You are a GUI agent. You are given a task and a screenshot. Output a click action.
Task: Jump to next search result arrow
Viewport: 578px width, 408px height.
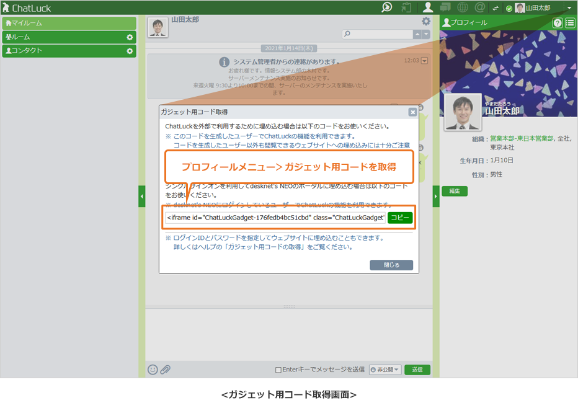click(x=426, y=34)
